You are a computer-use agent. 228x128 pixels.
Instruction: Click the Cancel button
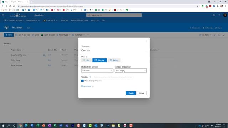tap(142, 93)
